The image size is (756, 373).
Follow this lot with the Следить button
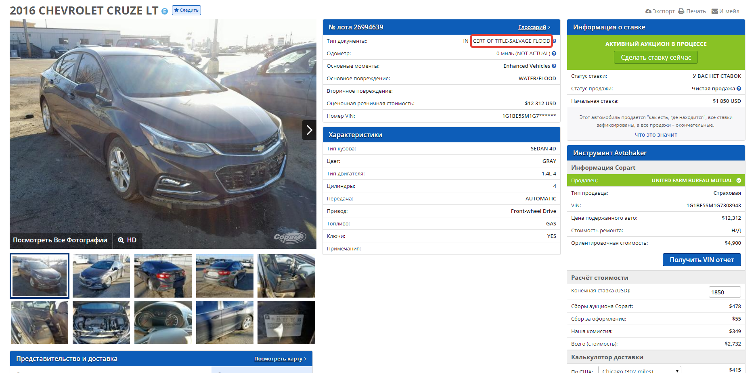[x=186, y=10]
